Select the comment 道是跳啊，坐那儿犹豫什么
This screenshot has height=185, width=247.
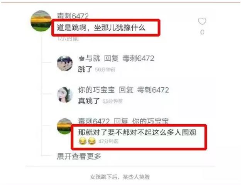101,28
